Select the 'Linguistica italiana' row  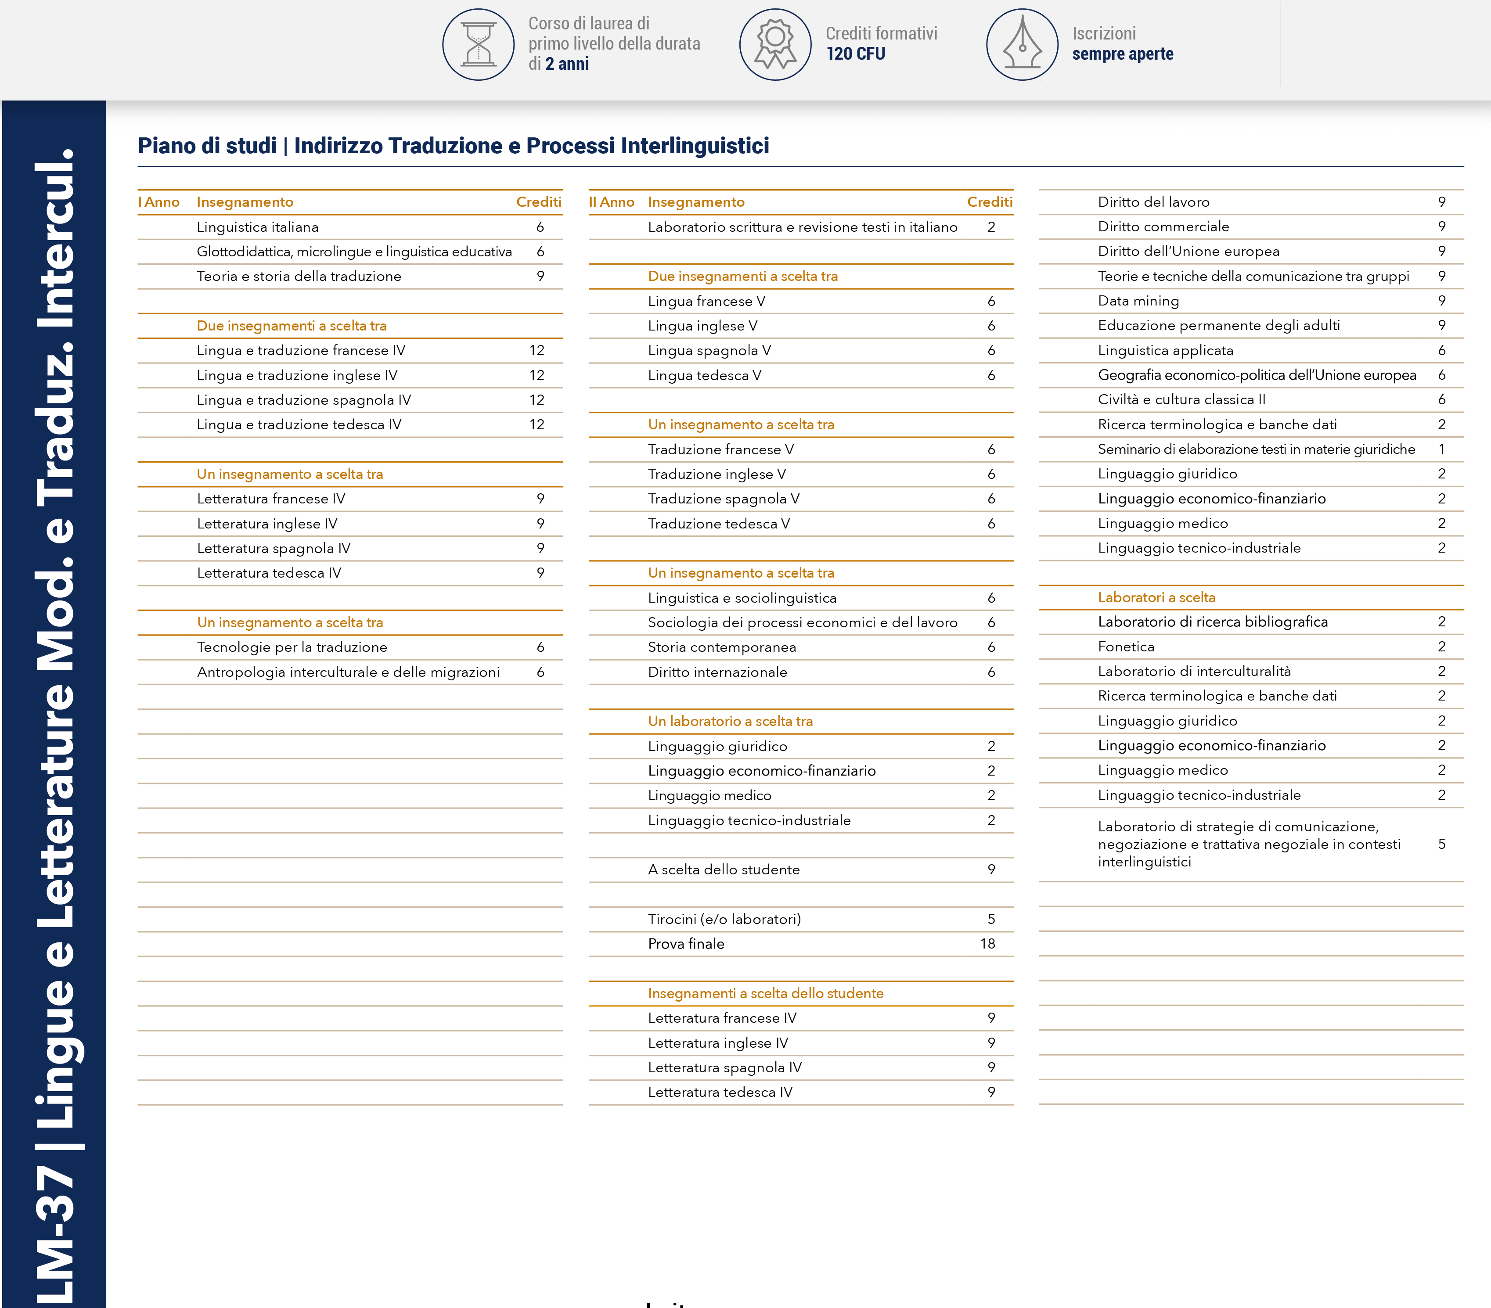pos(350,227)
